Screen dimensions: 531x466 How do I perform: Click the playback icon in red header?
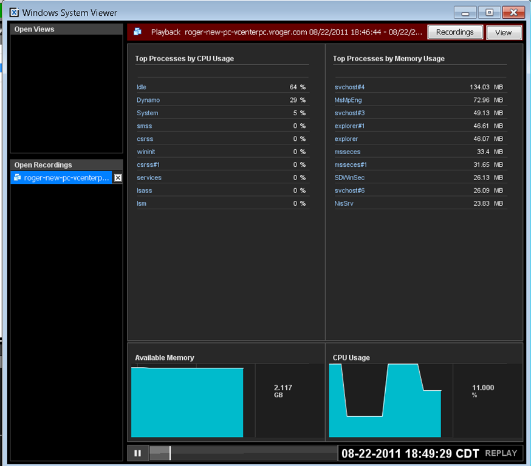pos(137,32)
